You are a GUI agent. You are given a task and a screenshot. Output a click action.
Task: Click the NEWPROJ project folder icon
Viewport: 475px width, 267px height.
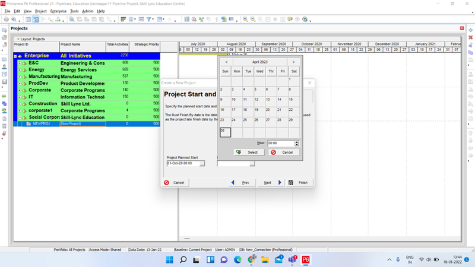[x=28, y=124]
